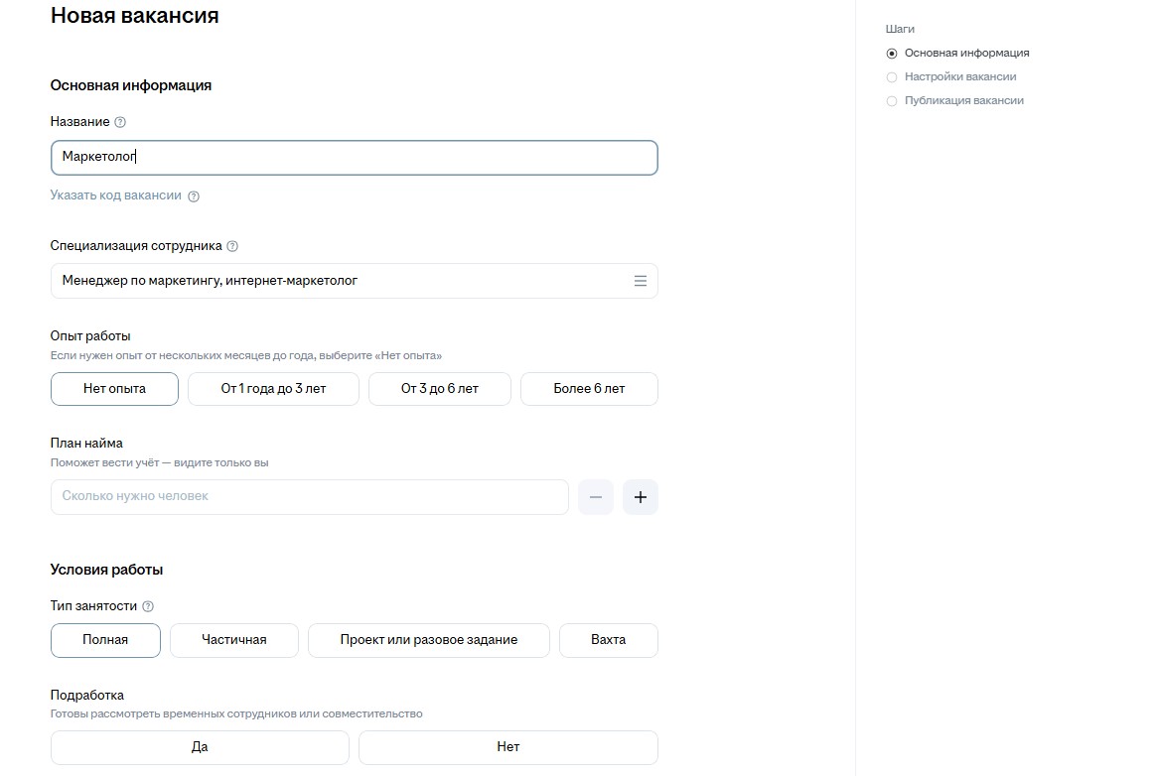Click Указать код вакансии link
The image size is (1156, 776).
click(115, 195)
